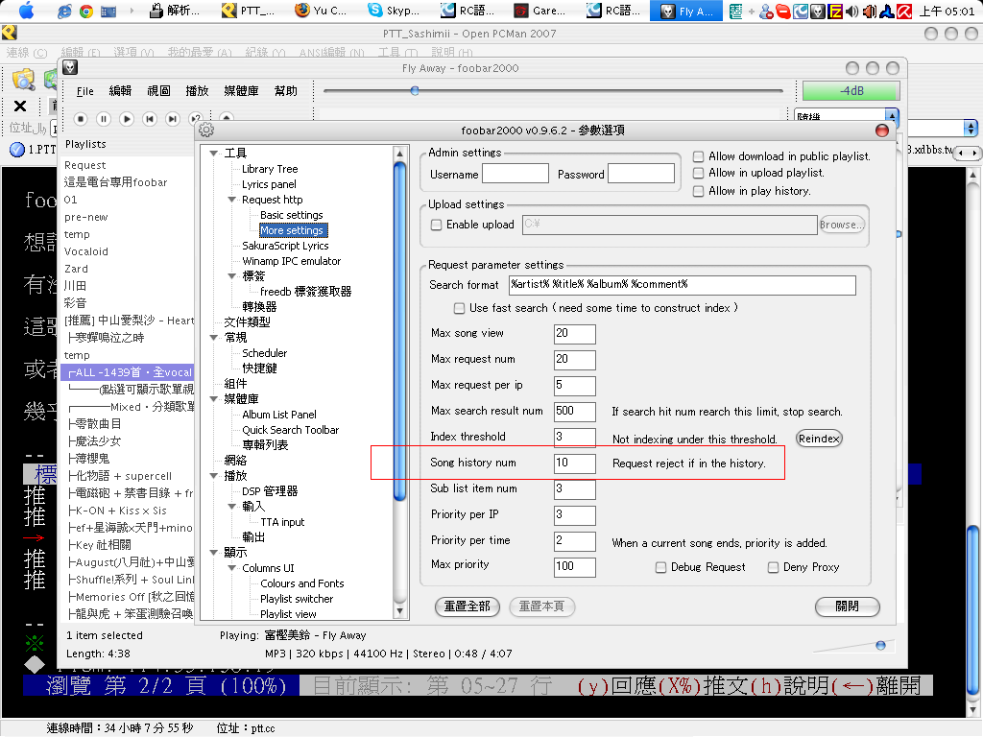Click inside the Search format field

[x=682, y=285]
